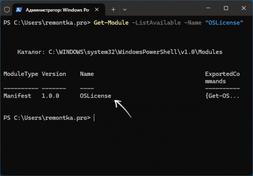Minimize the terminal window
Screen dimensions: 253x176
click(208, 8)
